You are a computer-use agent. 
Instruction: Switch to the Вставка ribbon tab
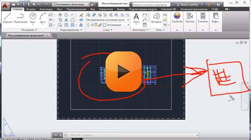coord(31,9)
